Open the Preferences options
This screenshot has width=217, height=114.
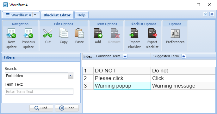[175, 33]
